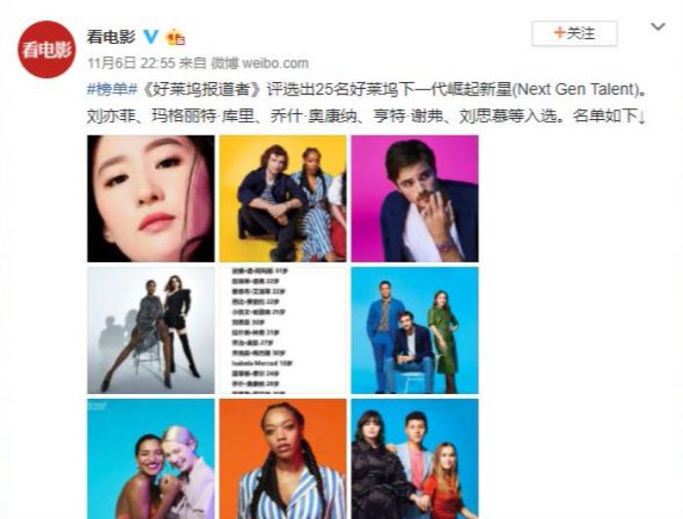Viewport: 683px width, 519px height.
Task: Open the two smiling women photo
Action: (x=150, y=459)
